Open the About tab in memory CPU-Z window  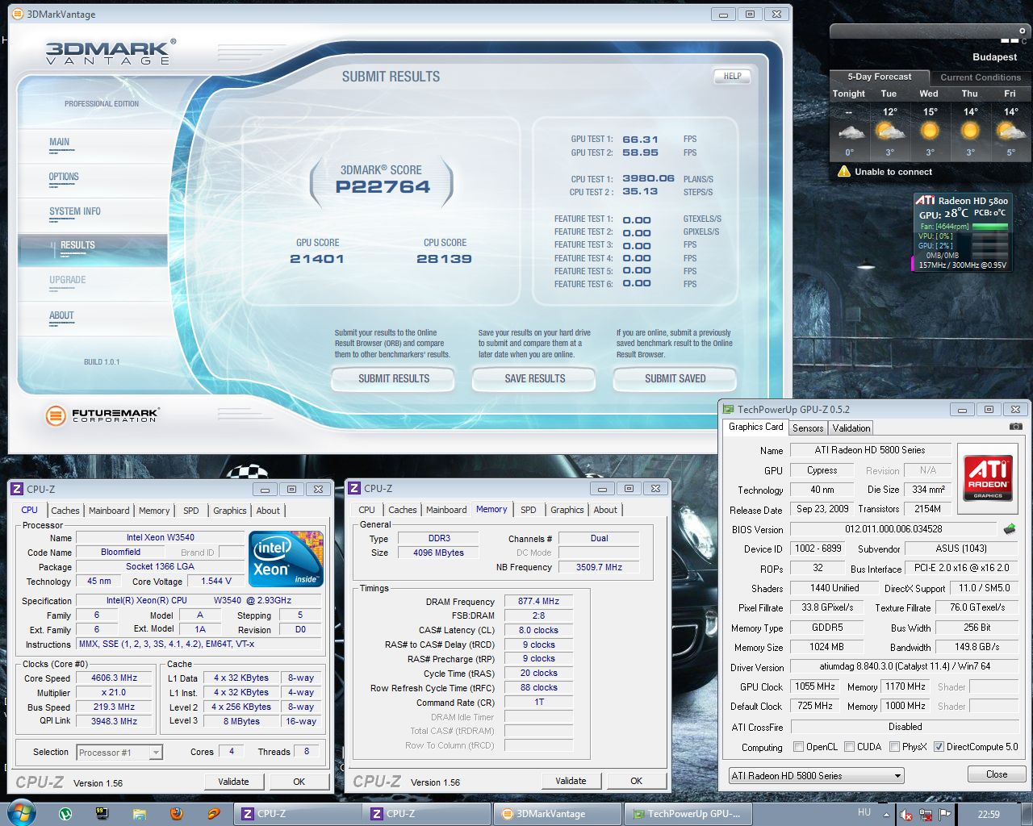tap(605, 510)
